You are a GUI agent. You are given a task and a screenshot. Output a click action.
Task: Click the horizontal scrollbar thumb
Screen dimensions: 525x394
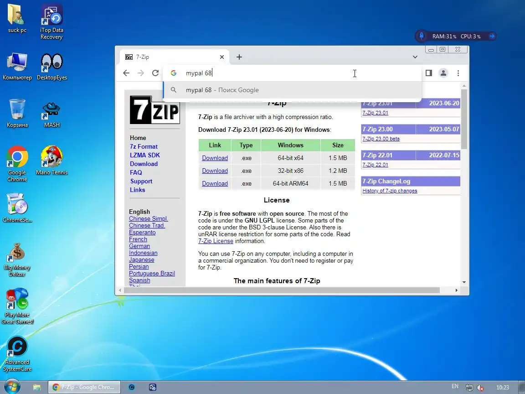pyautogui.click(x=282, y=290)
